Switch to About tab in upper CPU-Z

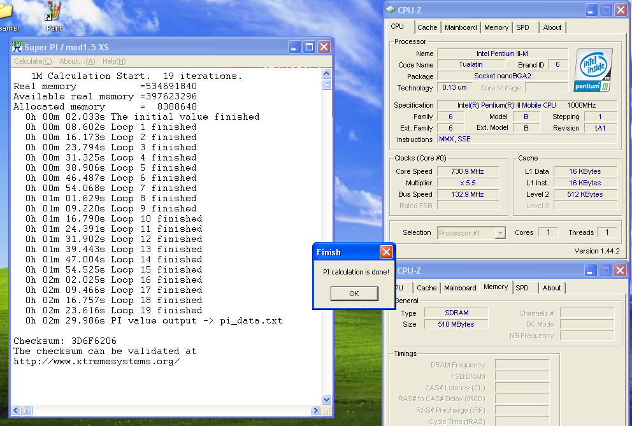pyautogui.click(x=552, y=27)
